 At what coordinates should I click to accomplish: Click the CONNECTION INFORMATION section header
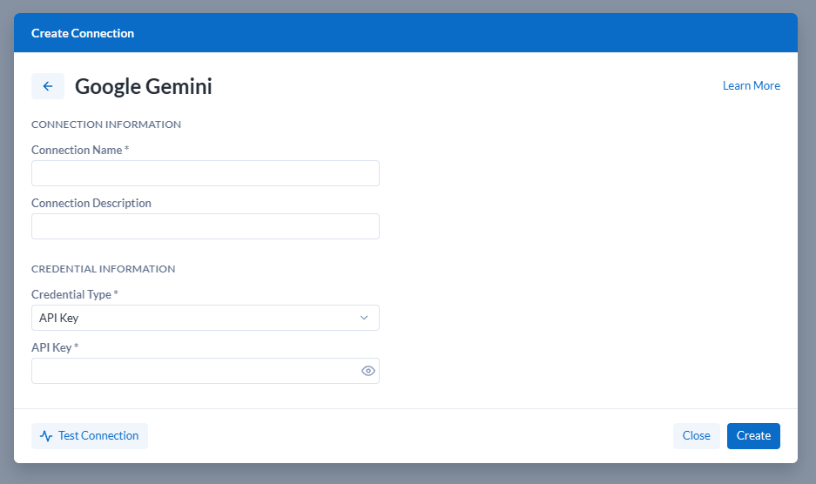[x=106, y=124]
